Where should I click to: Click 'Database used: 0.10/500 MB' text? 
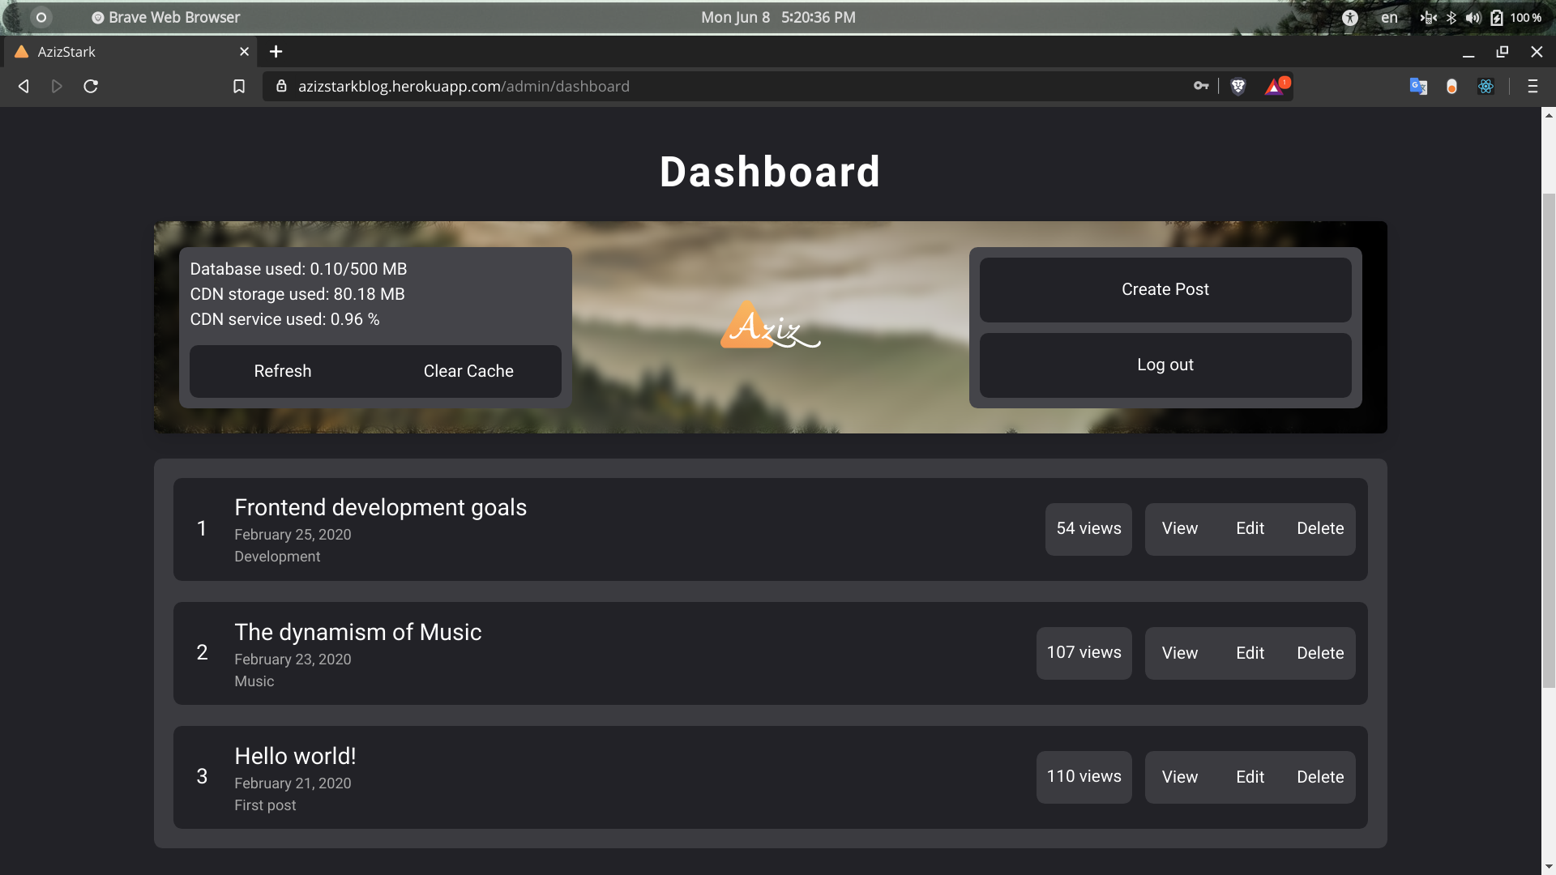click(x=298, y=269)
